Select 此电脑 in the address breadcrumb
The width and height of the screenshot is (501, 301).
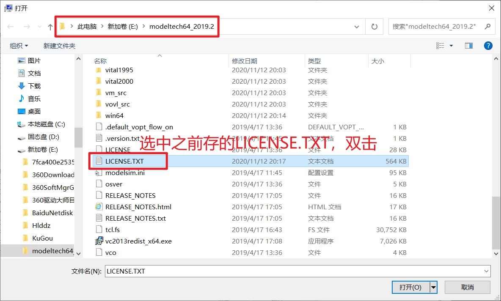[87, 27]
